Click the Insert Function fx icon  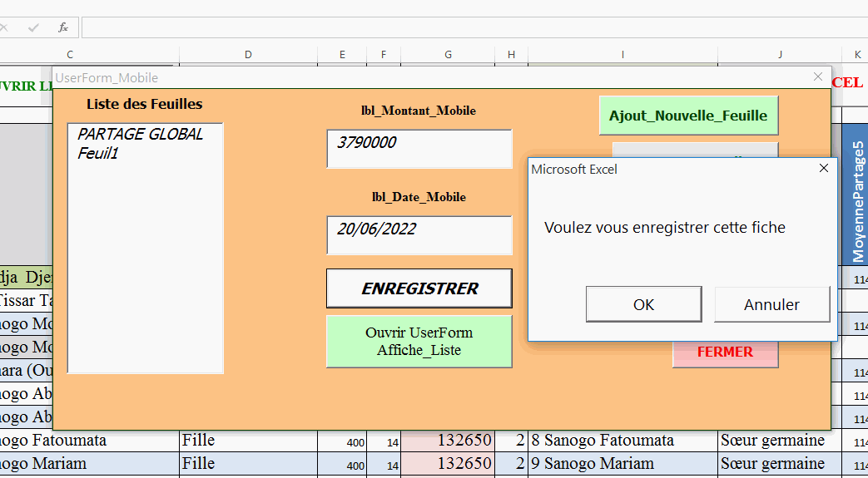tap(63, 27)
